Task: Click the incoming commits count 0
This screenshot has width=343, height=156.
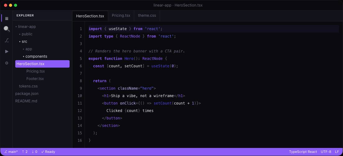Action: click(34, 152)
